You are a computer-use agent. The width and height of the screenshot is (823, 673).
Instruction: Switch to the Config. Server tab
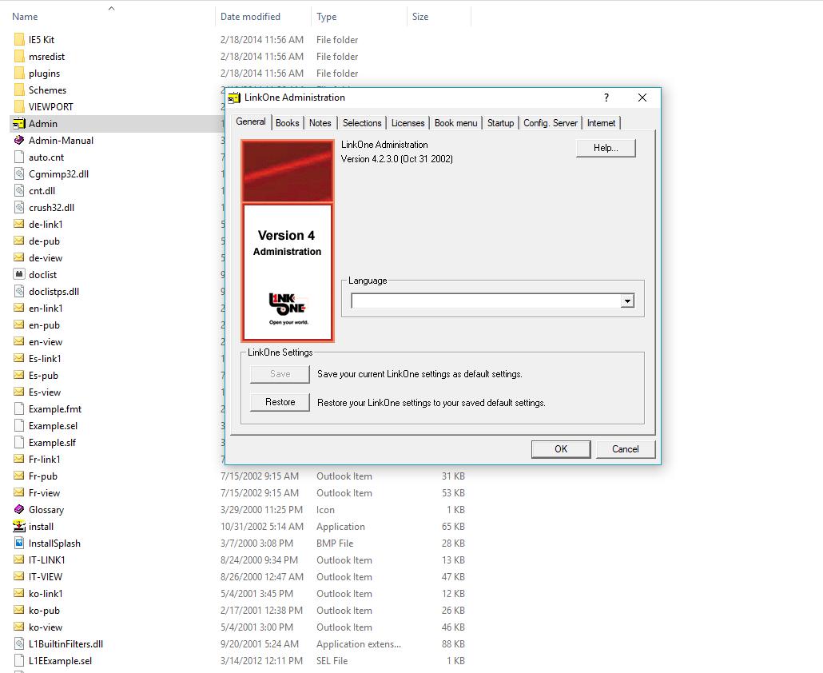(551, 123)
